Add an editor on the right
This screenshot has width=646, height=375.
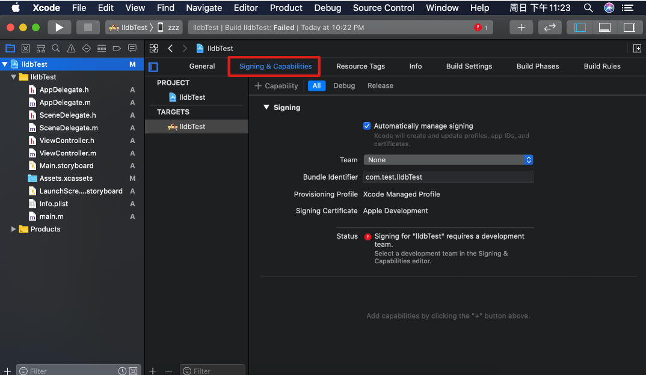pyautogui.click(x=637, y=49)
